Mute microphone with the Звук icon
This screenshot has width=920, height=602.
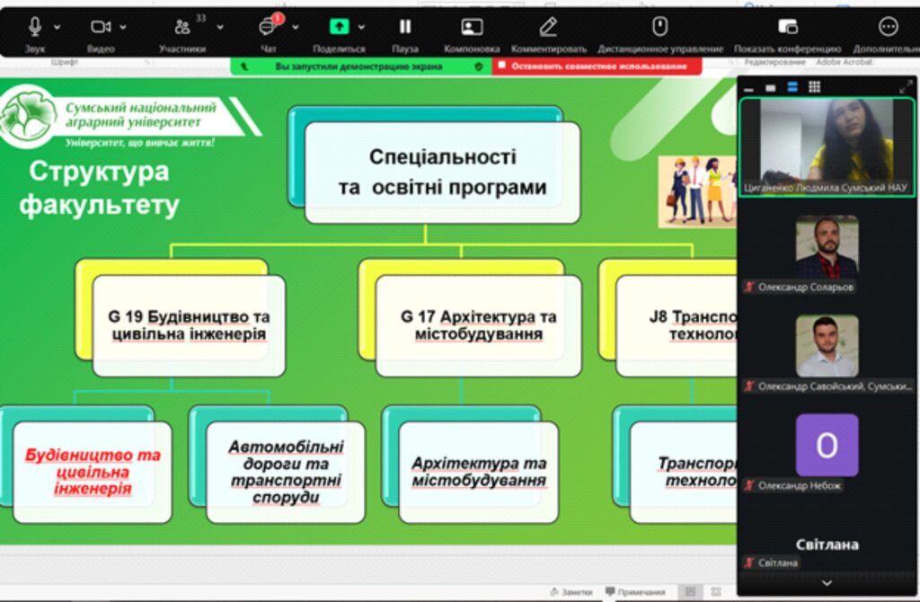click(x=36, y=27)
